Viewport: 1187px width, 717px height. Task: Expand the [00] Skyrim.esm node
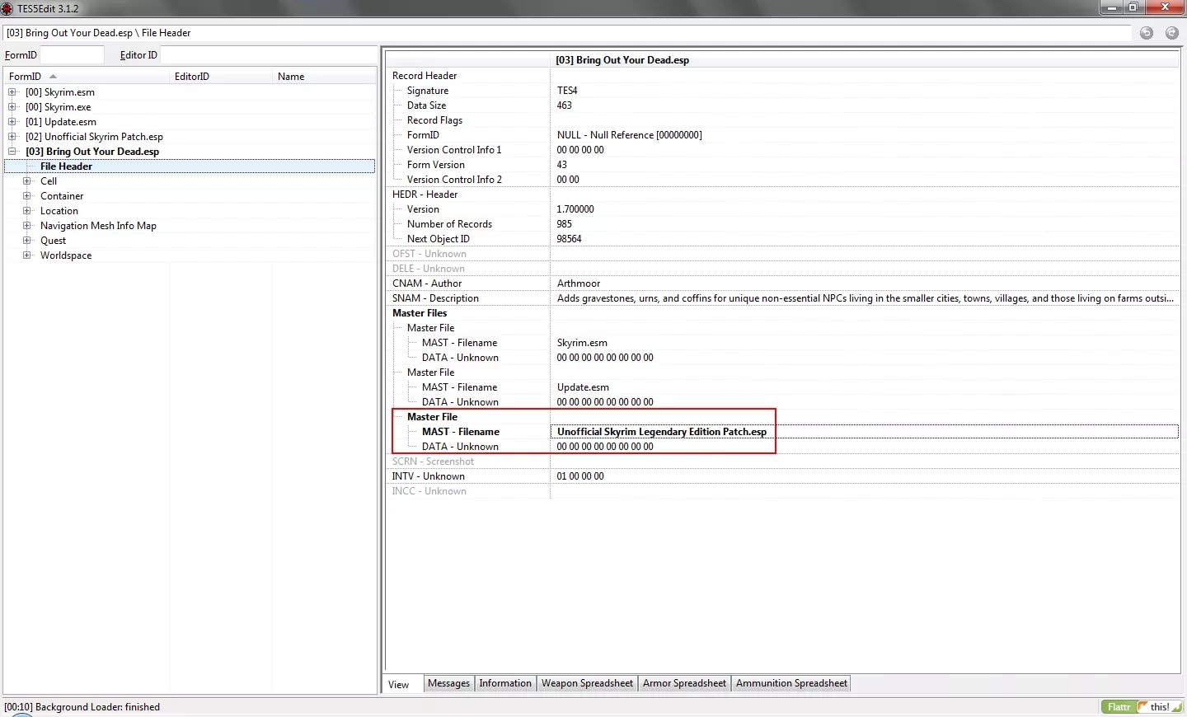pyautogui.click(x=12, y=92)
